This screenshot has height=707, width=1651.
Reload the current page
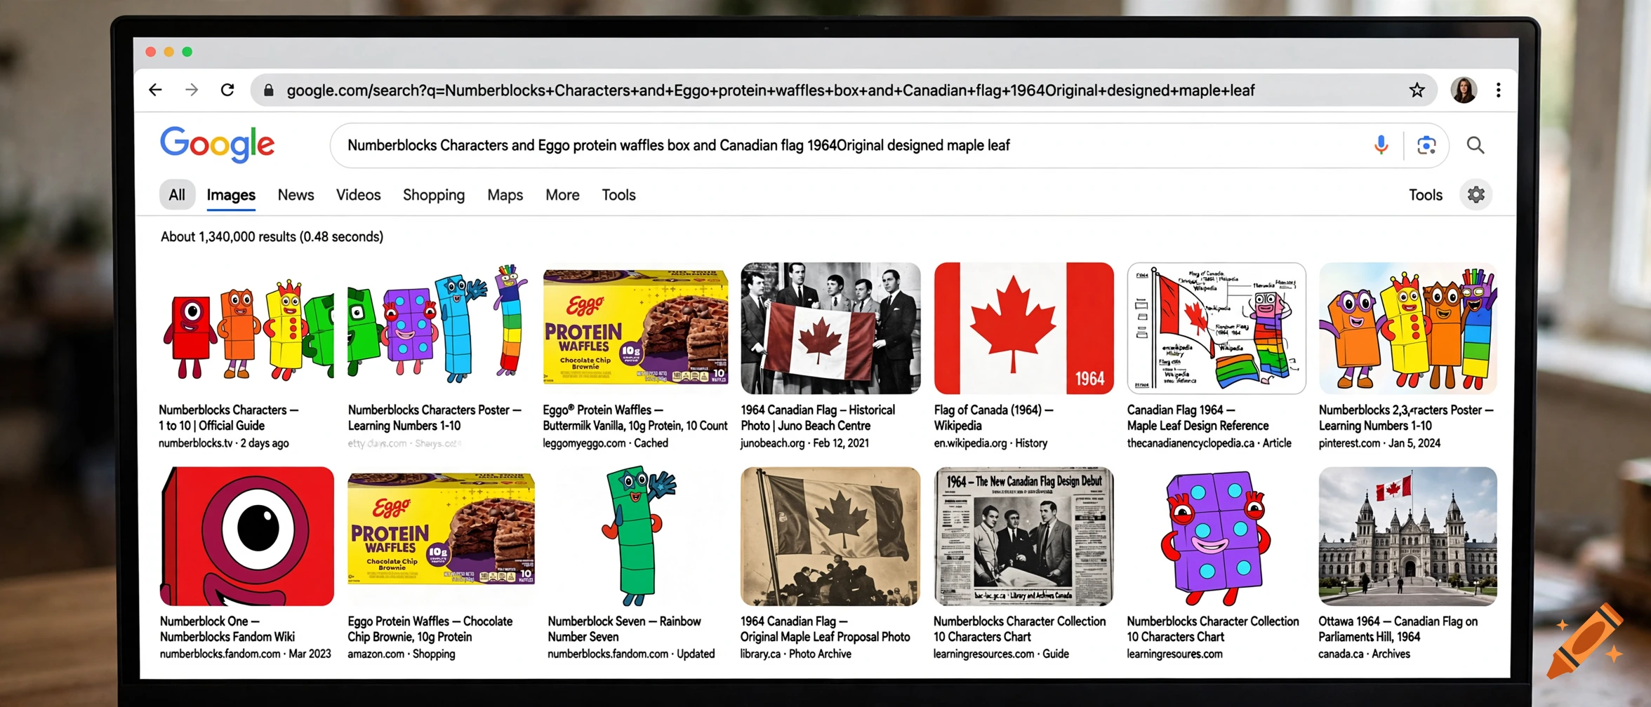[227, 90]
